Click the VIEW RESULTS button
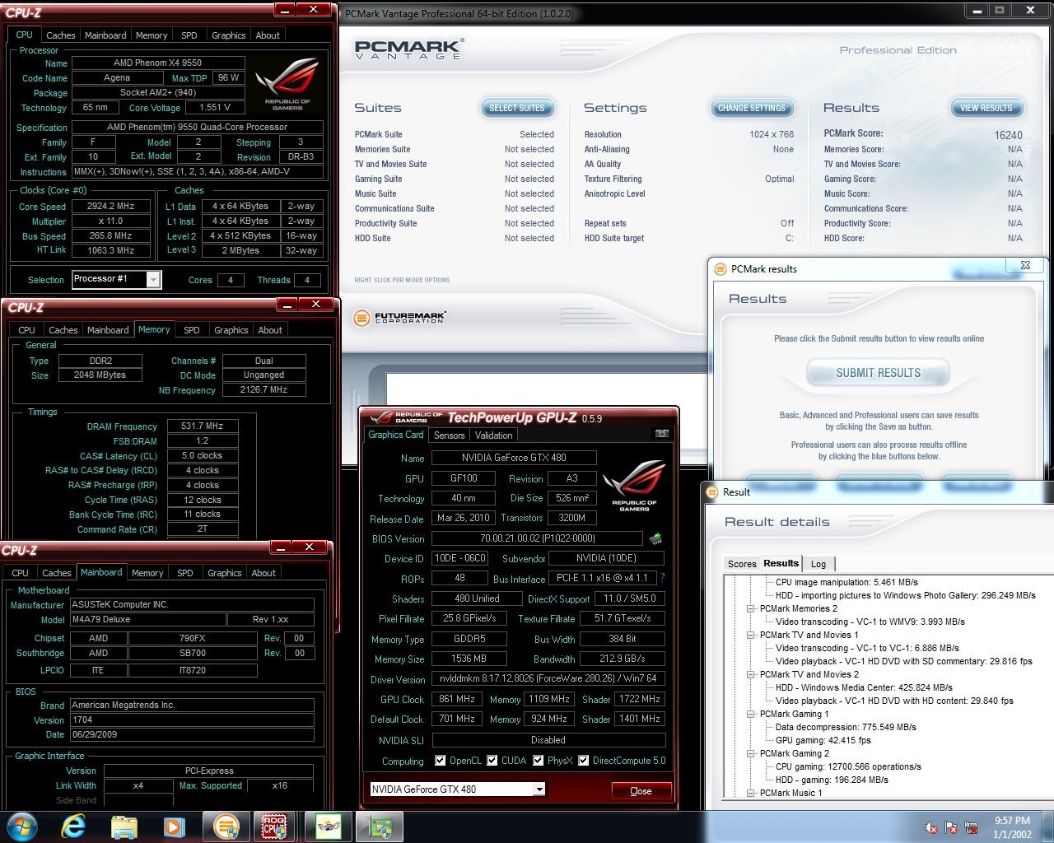 [x=986, y=108]
